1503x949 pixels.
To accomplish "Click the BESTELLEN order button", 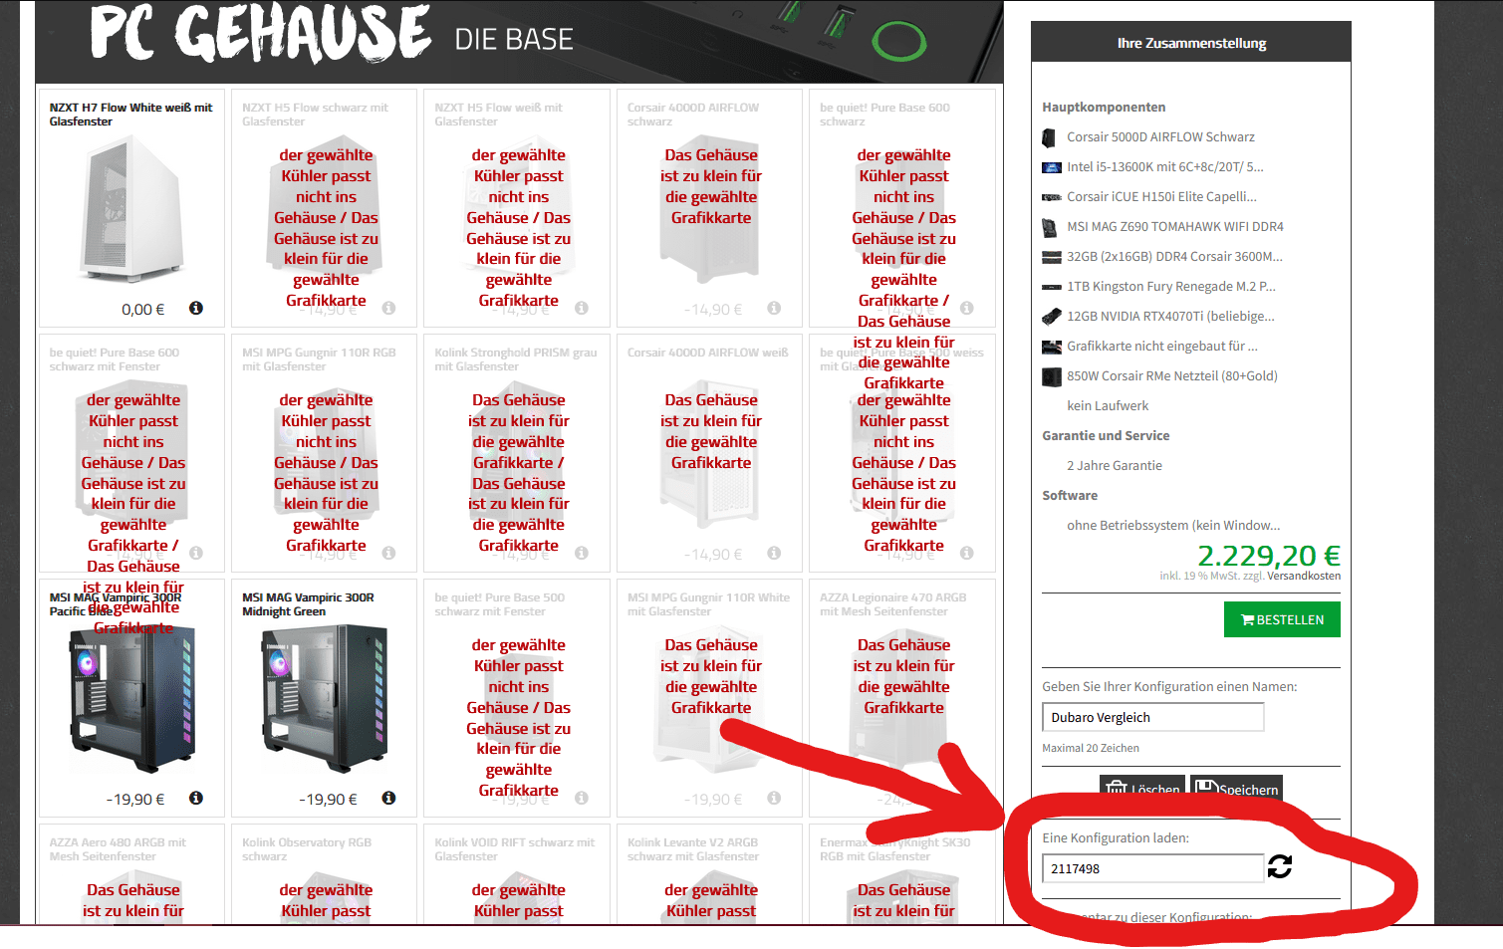I will (1282, 619).
